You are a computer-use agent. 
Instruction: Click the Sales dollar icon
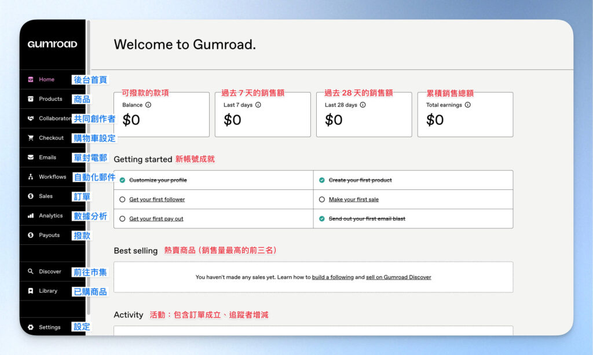(31, 196)
